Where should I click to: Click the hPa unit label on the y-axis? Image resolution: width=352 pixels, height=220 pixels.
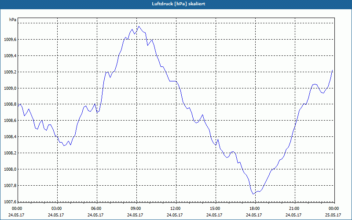click(13, 20)
